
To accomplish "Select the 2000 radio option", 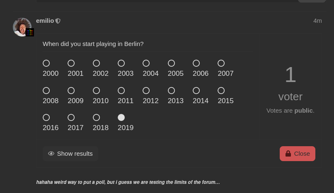I will pos(46,63).
